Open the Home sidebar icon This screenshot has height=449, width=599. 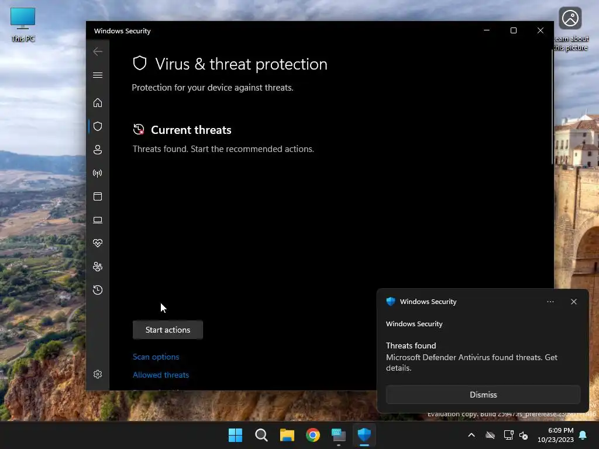(x=98, y=103)
